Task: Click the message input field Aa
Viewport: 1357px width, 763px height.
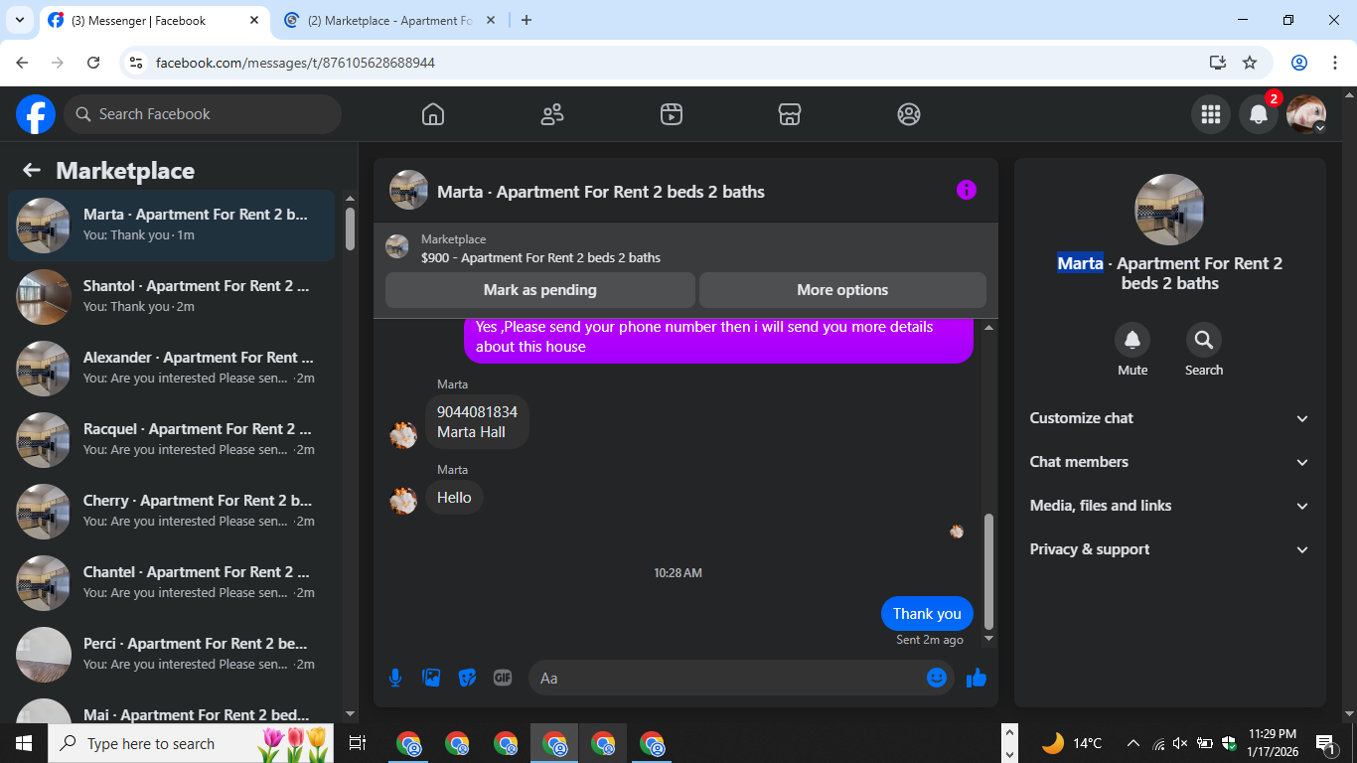Action: [725, 678]
